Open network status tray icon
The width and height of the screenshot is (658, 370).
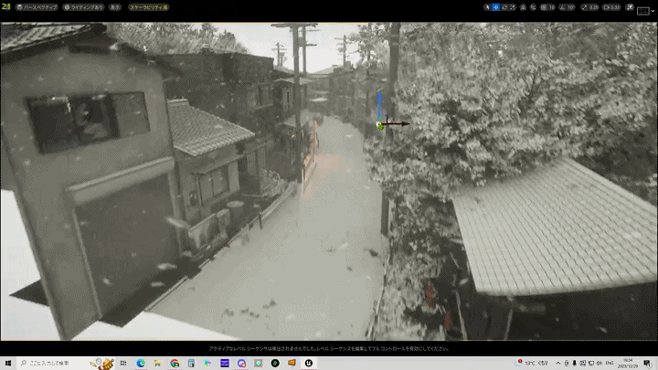[x=591, y=364]
